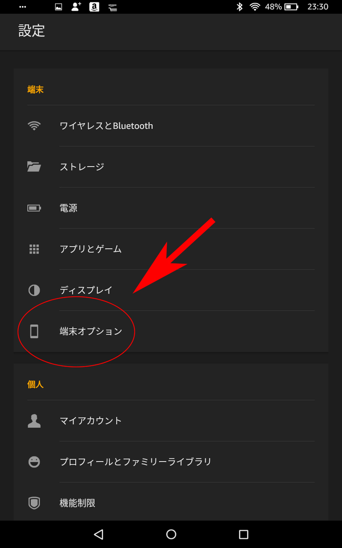342x548 pixels.
Task: Open プロフィールとファミリーライブラリ
Action: (x=171, y=462)
